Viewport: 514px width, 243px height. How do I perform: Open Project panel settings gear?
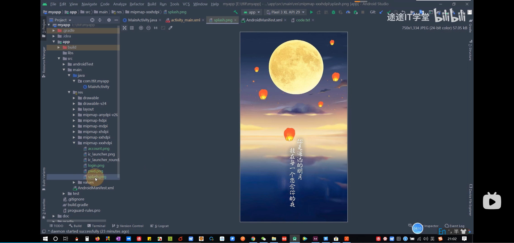109,20
